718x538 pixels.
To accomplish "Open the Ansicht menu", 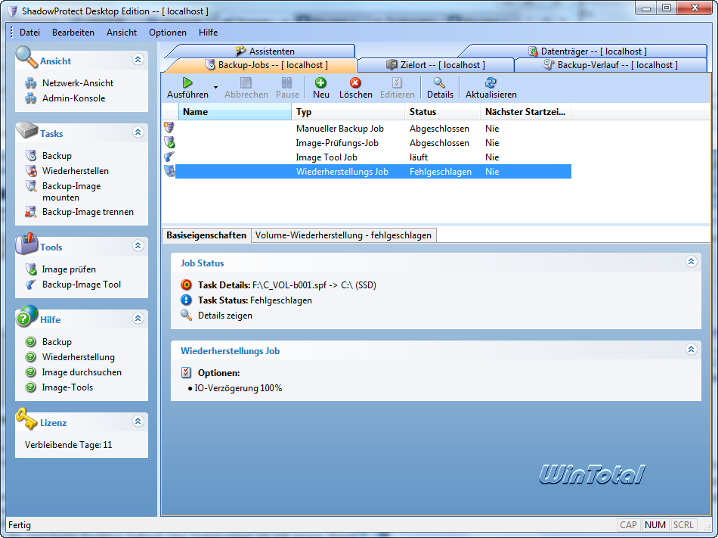I will pyautogui.click(x=122, y=33).
